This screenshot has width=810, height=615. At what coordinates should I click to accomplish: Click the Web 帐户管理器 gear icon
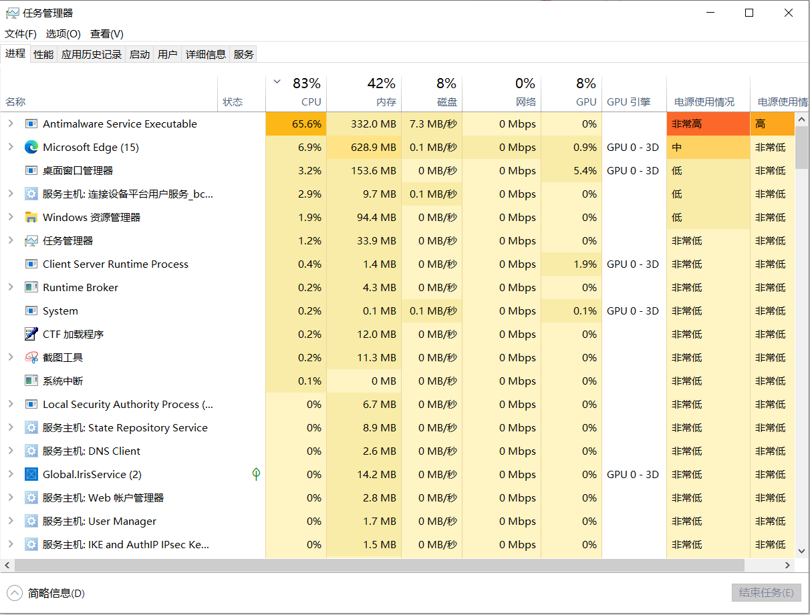(x=31, y=497)
